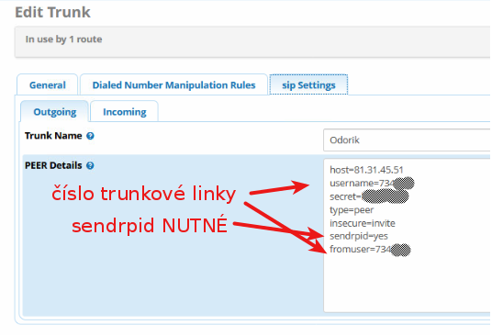Click the In use by 1 route banner
Viewport: 492px width, 336px height.
click(x=252, y=41)
